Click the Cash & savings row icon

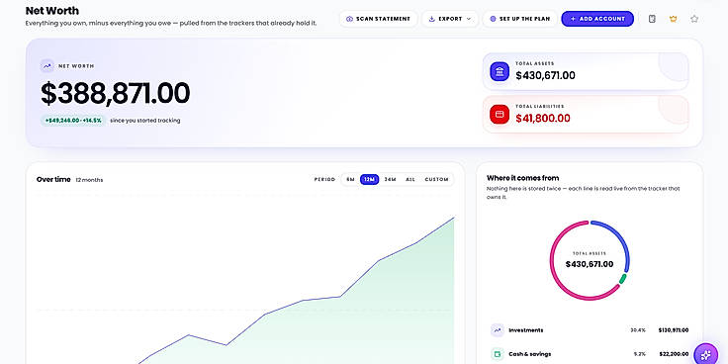[x=498, y=354]
